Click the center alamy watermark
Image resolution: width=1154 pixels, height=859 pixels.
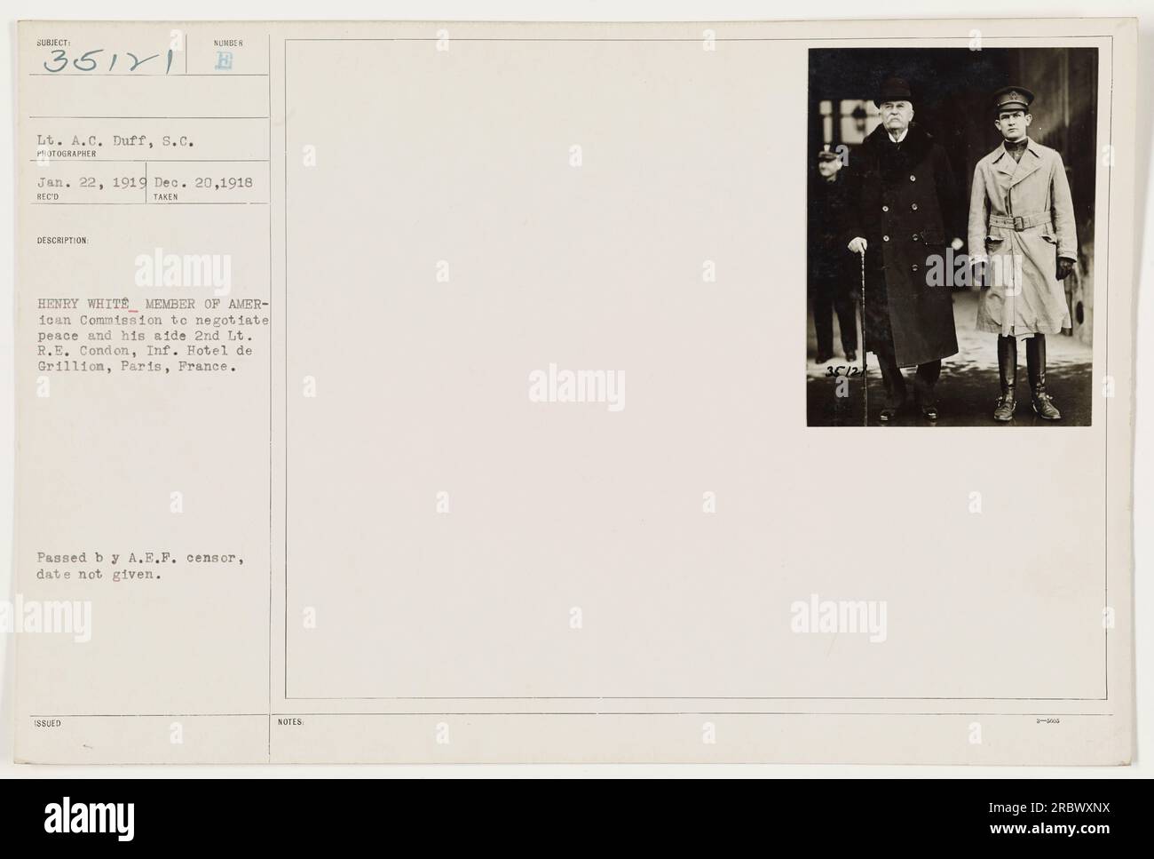(576, 388)
